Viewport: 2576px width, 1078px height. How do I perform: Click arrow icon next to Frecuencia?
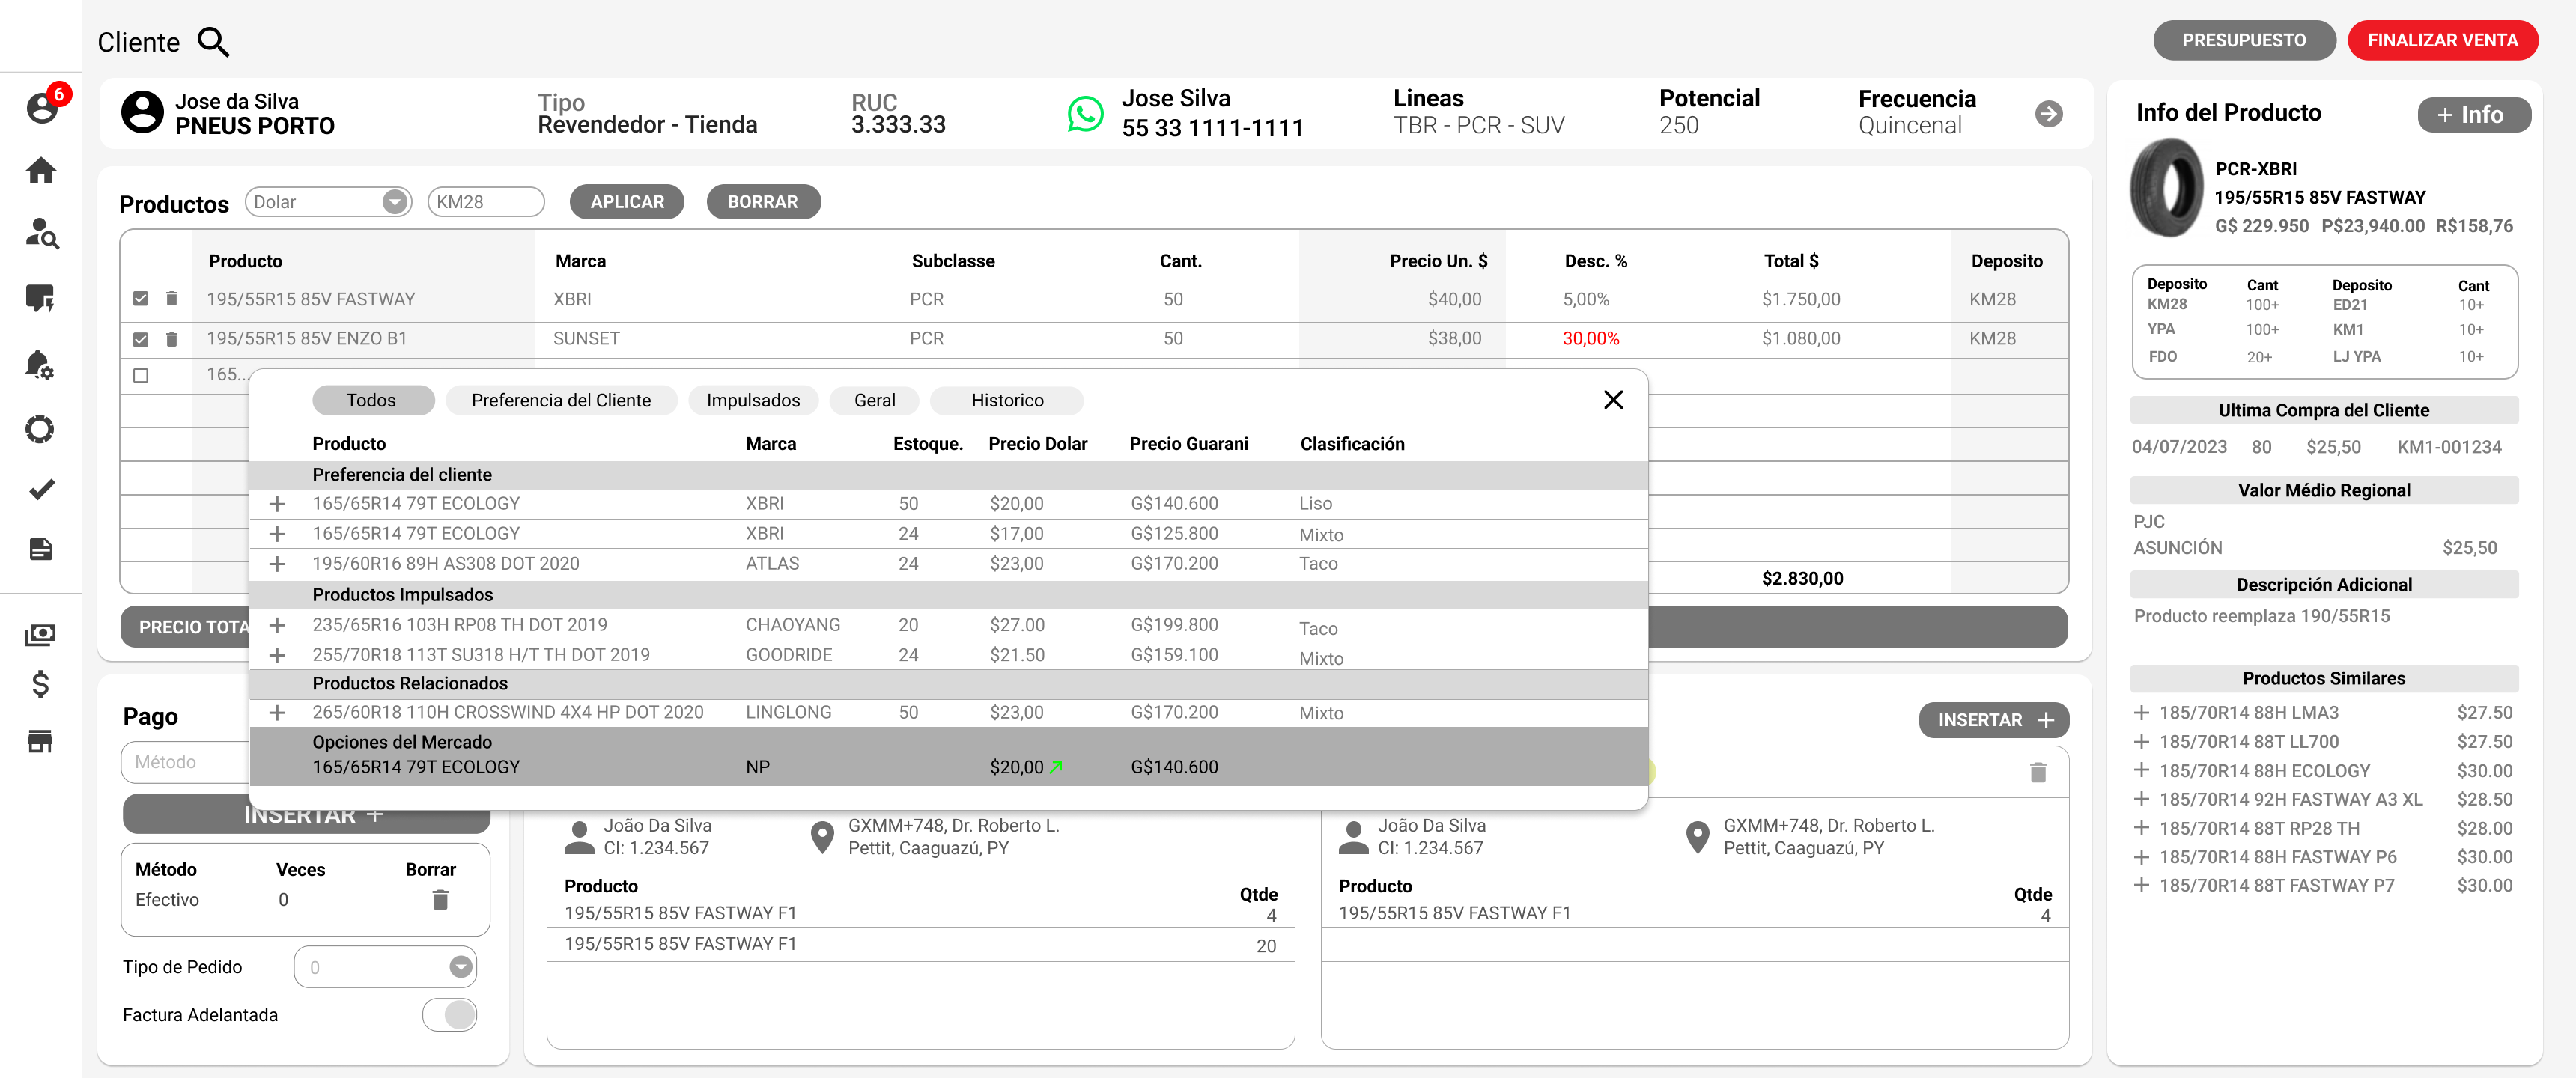tap(2047, 114)
